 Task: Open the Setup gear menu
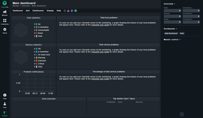tap(5, 30)
